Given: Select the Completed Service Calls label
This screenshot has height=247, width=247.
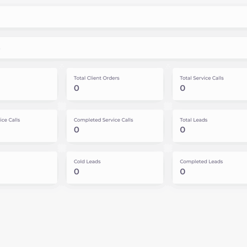Looking at the screenshot, I should click(103, 120).
